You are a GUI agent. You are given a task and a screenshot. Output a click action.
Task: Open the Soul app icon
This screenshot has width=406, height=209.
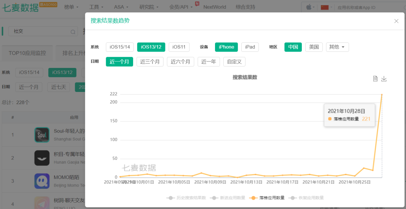point(42,135)
